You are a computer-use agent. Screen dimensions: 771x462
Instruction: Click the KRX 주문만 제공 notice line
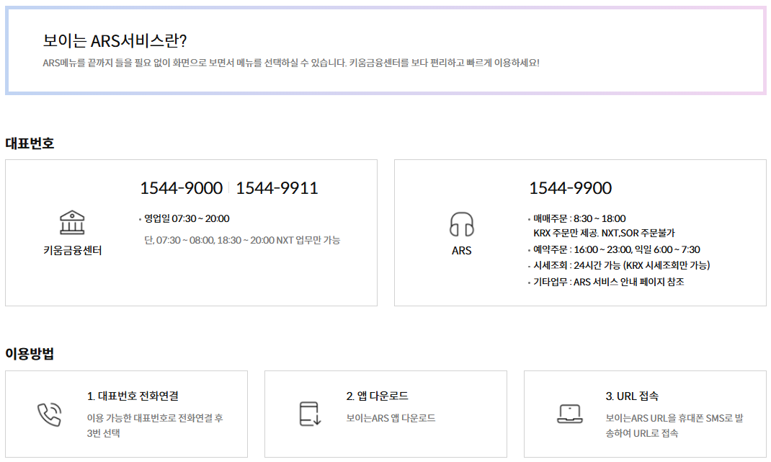(605, 233)
